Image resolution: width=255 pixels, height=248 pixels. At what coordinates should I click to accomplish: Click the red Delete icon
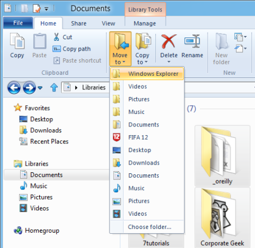(x=168, y=41)
